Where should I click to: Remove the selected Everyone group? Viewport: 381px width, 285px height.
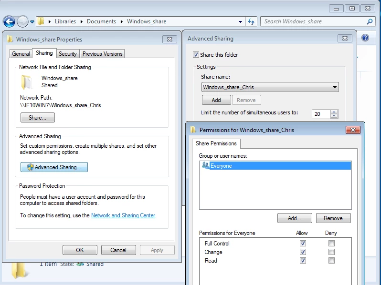click(x=333, y=218)
